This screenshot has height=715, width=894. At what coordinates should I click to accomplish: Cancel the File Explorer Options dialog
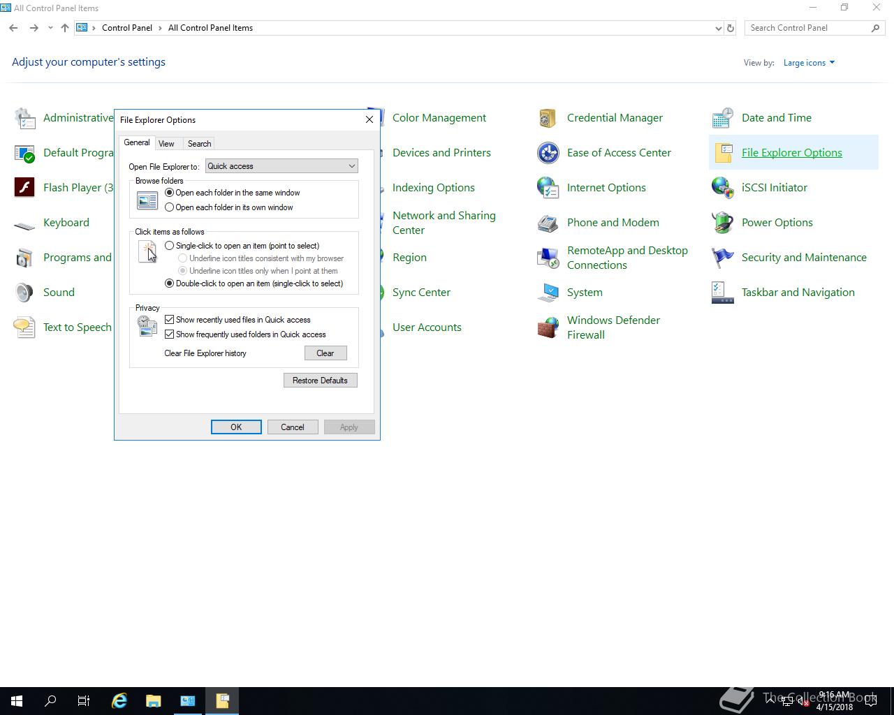click(x=293, y=427)
